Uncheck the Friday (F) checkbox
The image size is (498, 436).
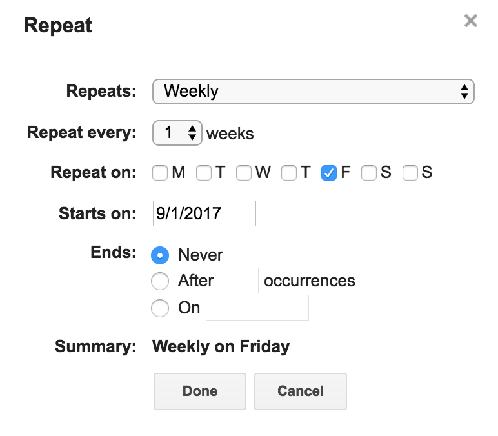click(329, 173)
